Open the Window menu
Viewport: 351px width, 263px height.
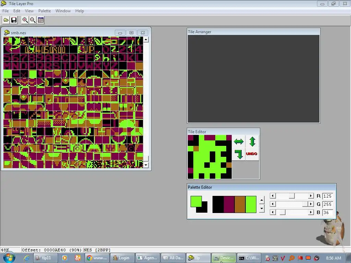[x=63, y=11]
